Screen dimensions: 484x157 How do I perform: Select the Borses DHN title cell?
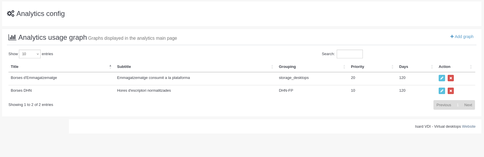[21, 91]
